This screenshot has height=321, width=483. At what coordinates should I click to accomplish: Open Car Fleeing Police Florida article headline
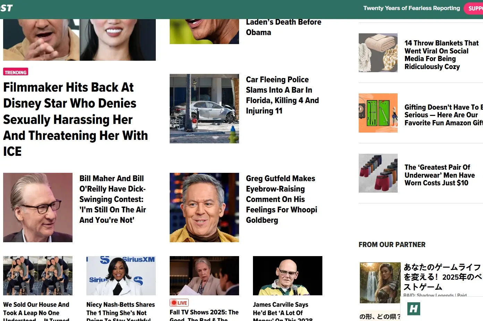(x=282, y=95)
